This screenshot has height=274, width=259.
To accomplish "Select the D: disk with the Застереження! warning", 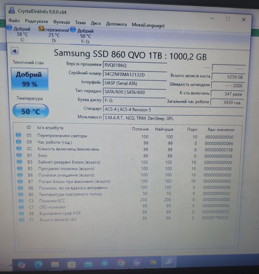I will pyautogui.click(x=54, y=35).
